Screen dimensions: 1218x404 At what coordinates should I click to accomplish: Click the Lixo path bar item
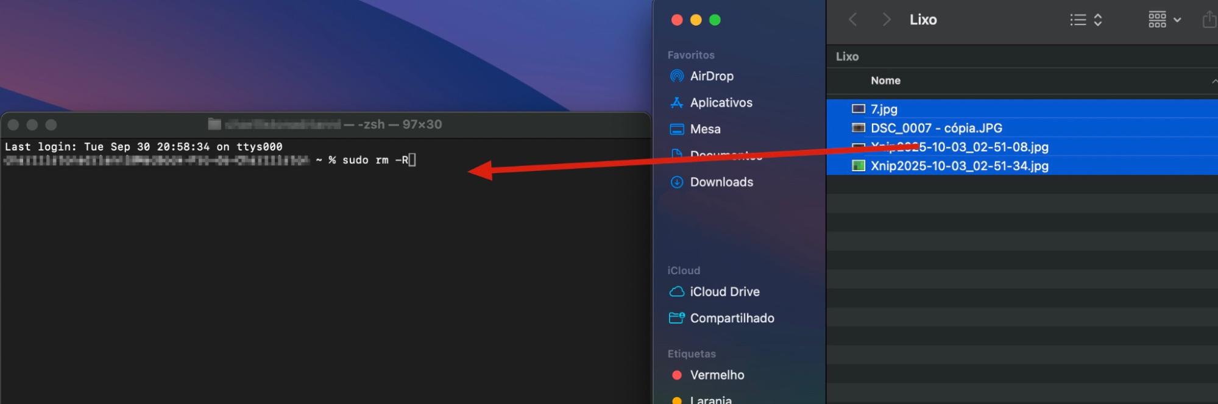(847, 57)
